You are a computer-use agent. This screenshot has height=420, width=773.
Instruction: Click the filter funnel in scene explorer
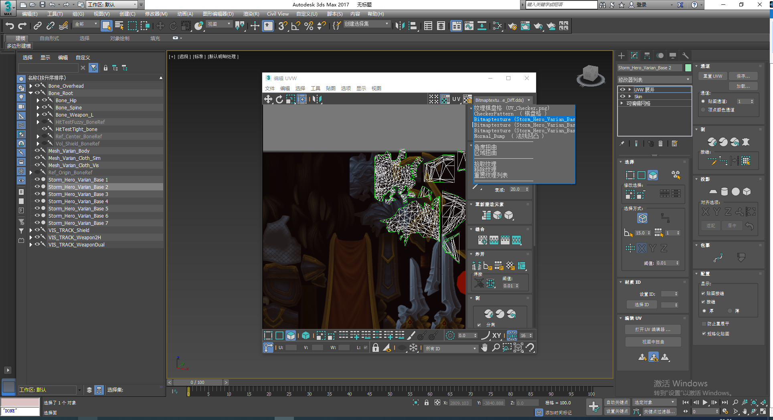93,68
